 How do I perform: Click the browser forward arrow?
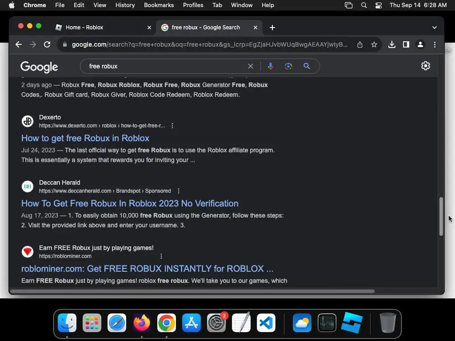(33, 44)
